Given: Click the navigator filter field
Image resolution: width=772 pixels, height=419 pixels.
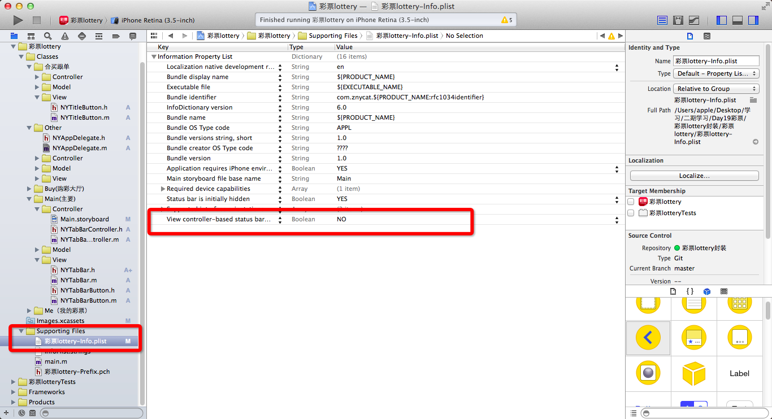Looking at the screenshot, I should point(92,413).
